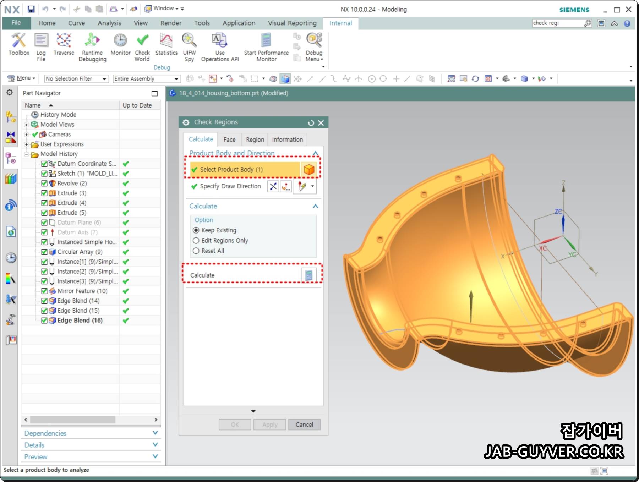This screenshot has width=639, height=482.
Task: Switch to the Information tab
Action: [287, 140]
